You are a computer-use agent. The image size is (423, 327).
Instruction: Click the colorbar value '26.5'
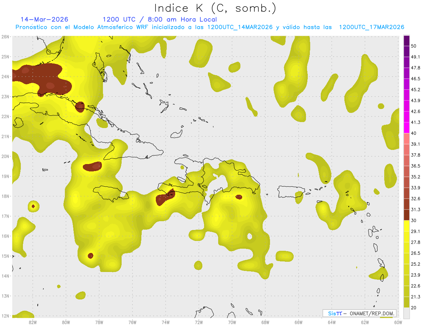tap(416, 253)
